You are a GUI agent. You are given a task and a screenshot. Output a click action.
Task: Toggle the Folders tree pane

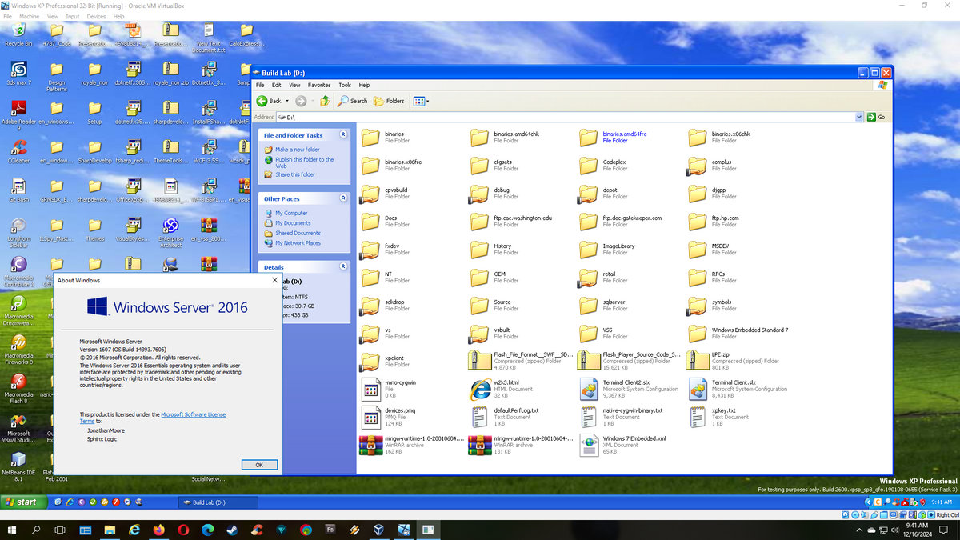pyautogui.click(x=389, y=101)
